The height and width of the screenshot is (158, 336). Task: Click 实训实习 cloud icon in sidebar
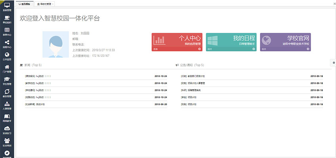tap(7, 129)
